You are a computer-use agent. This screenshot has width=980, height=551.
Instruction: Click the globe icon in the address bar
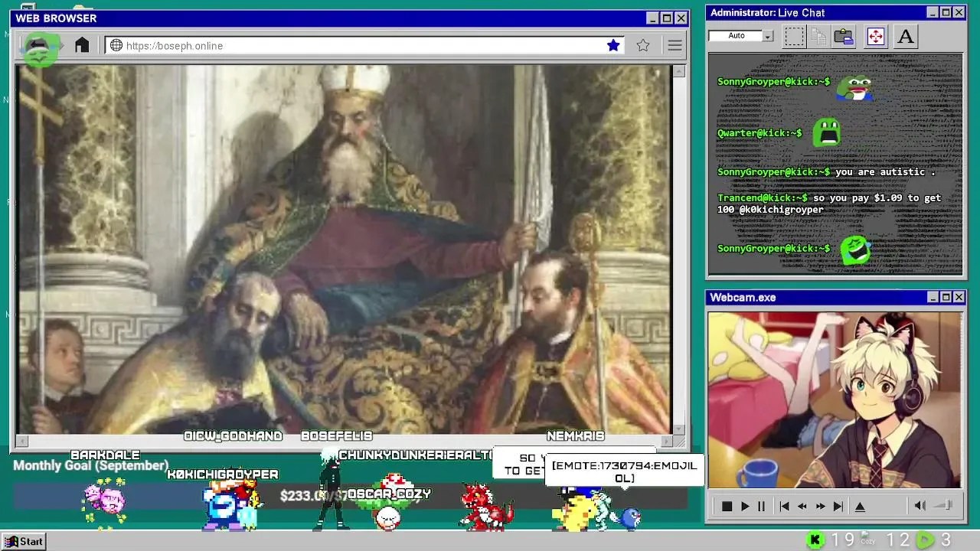[x=116, y=45]
